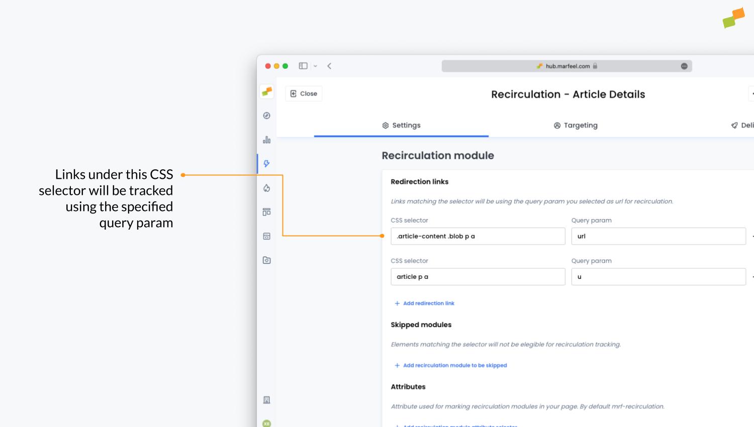Click the package box icon in sidebar
The width and height of the screenshot is (754, 427).
[266, 260]
